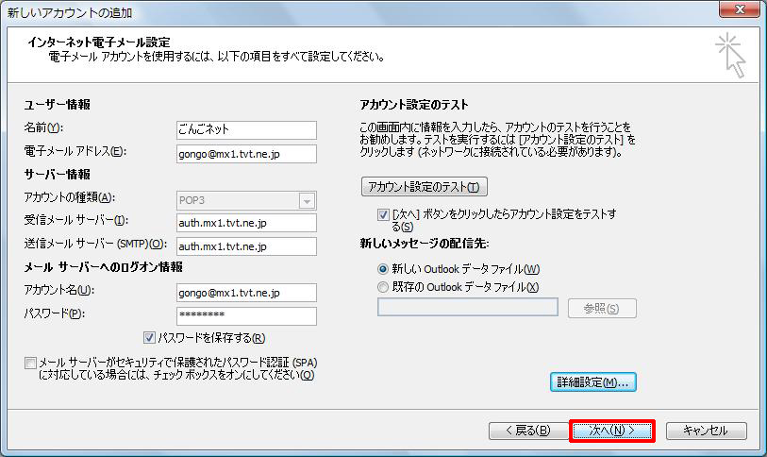Click the アカウント名 input field
Viewport: 767px width, 457px height.
coord(246,293)
